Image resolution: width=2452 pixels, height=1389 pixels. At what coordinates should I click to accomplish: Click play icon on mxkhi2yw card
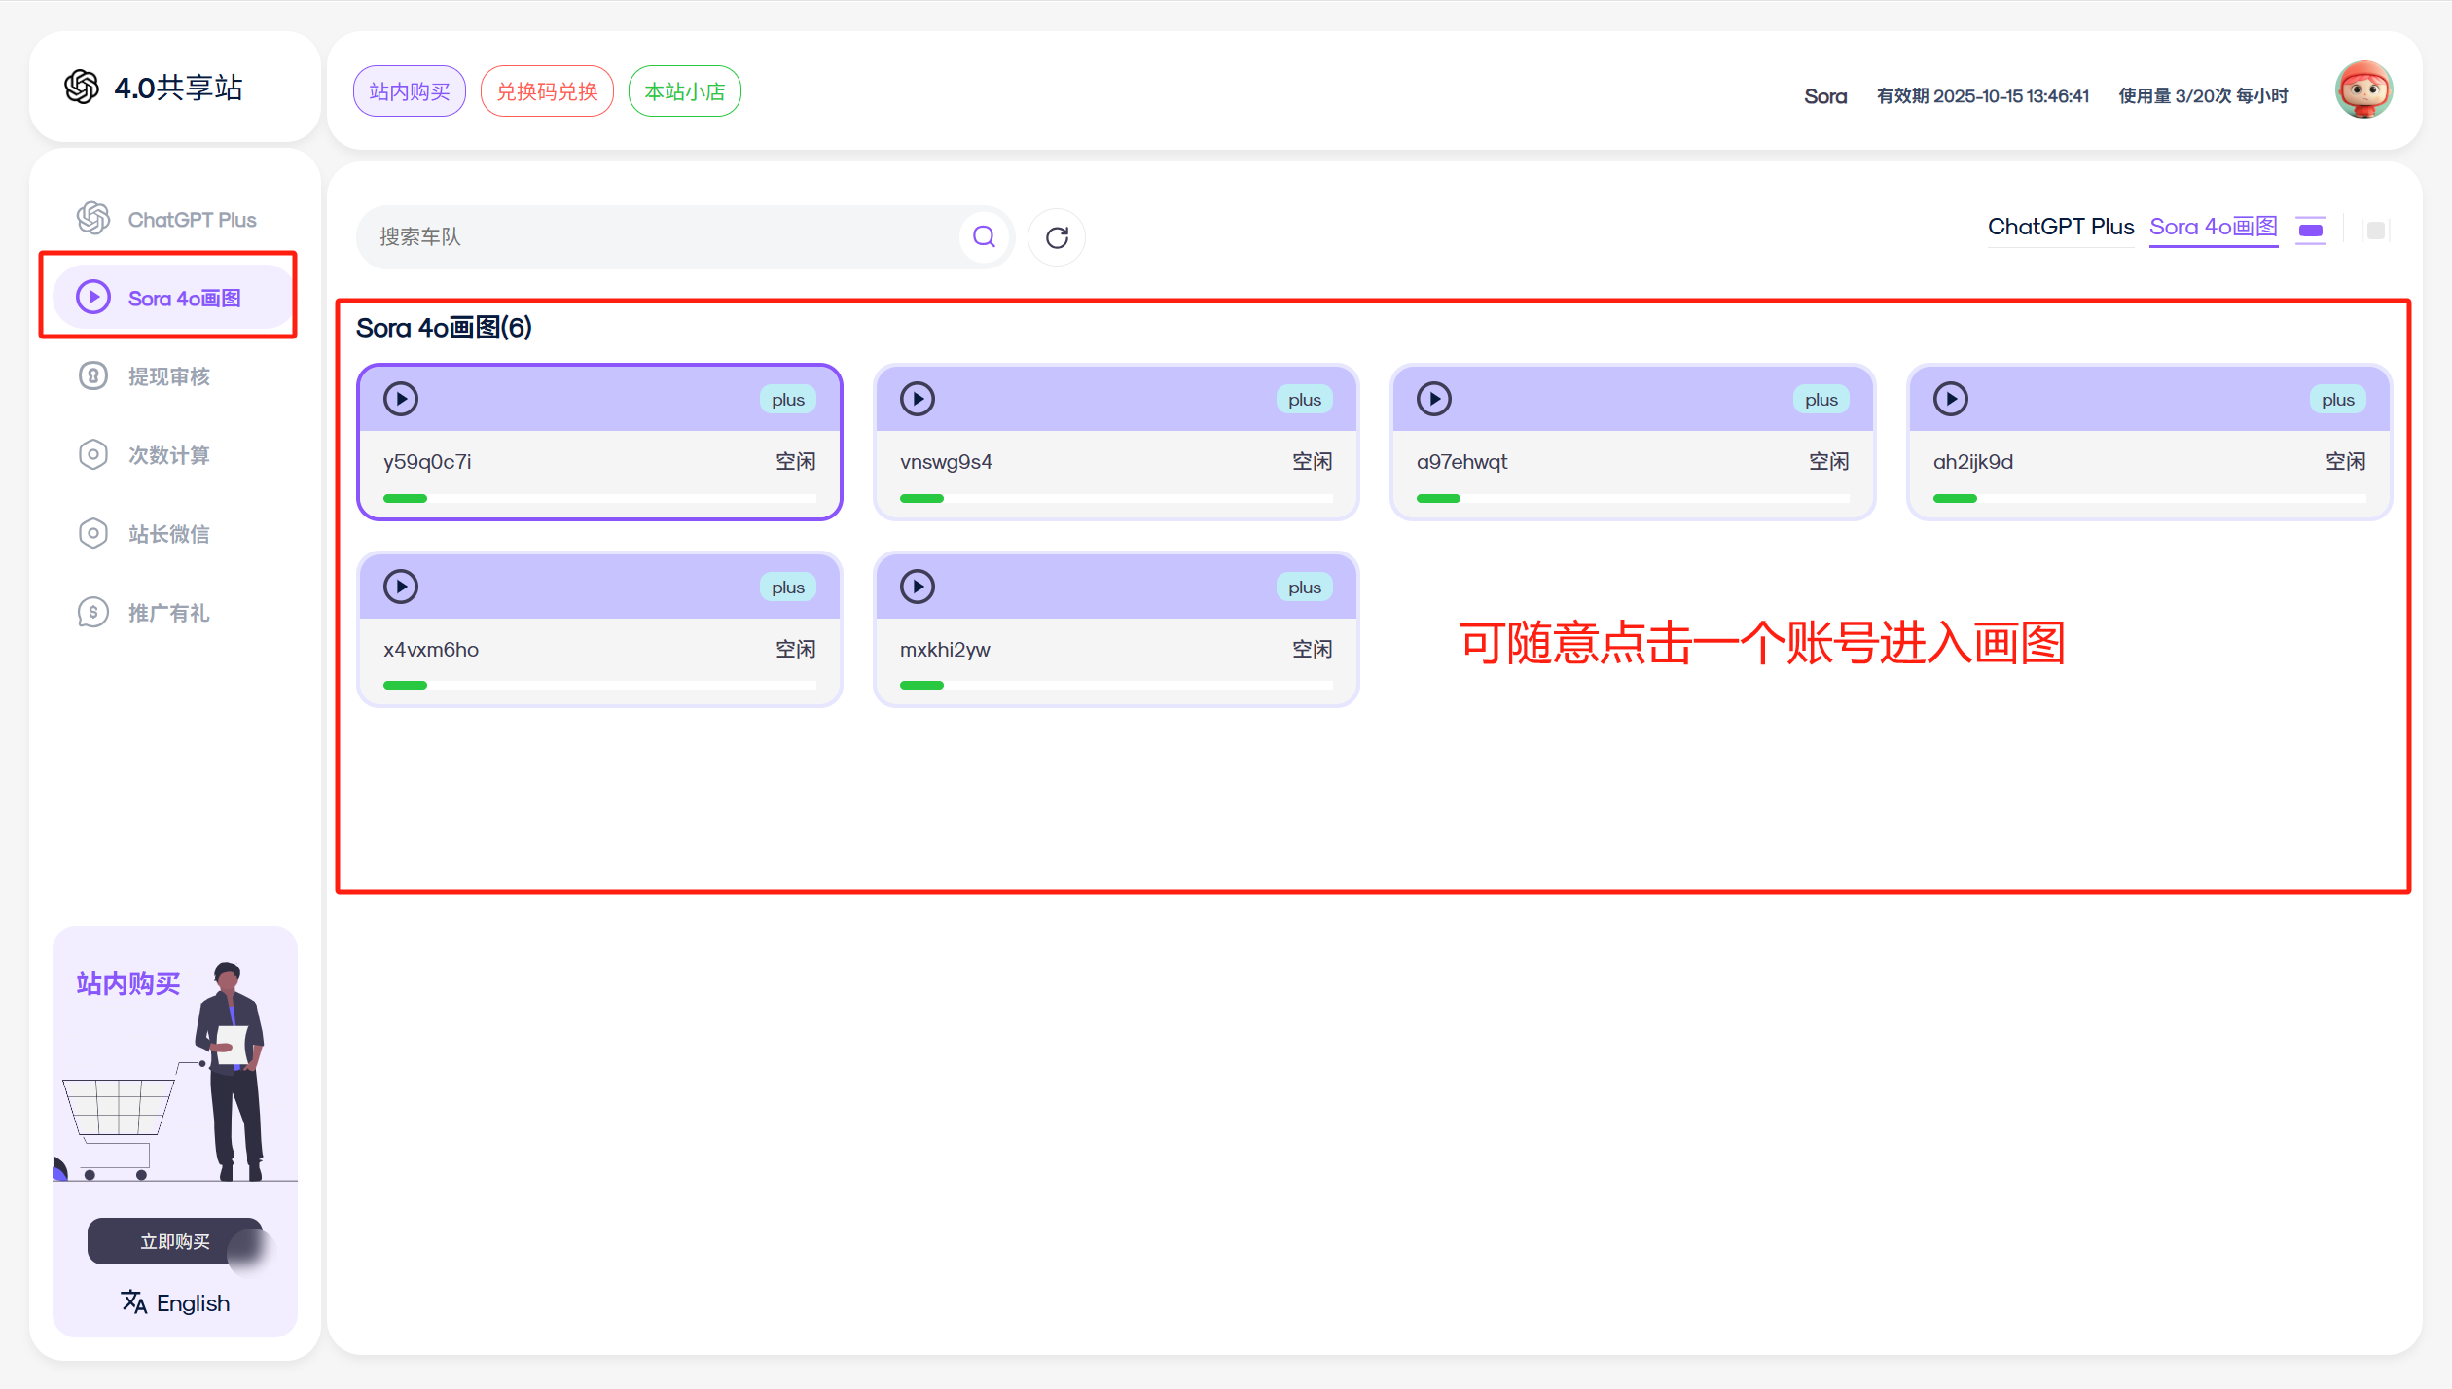click(918, 587)
